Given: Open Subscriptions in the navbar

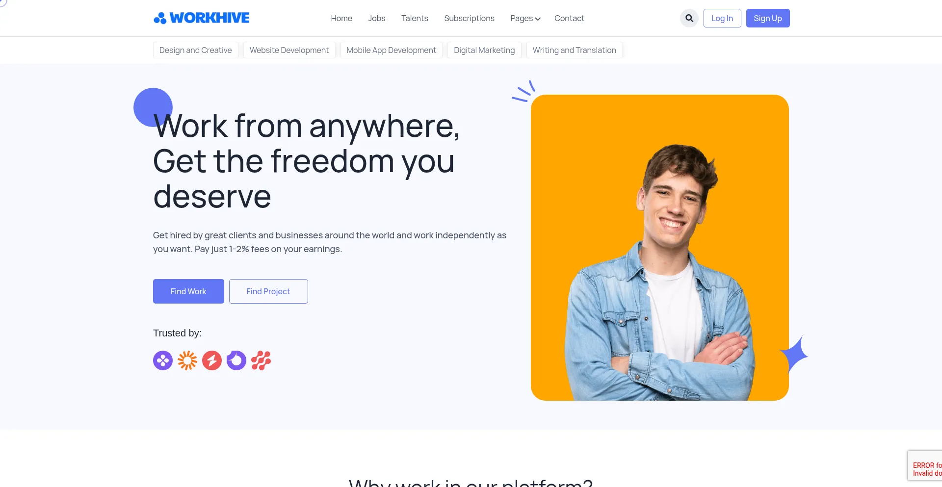Looking at the screenshot, I should (x=470, y=18).
